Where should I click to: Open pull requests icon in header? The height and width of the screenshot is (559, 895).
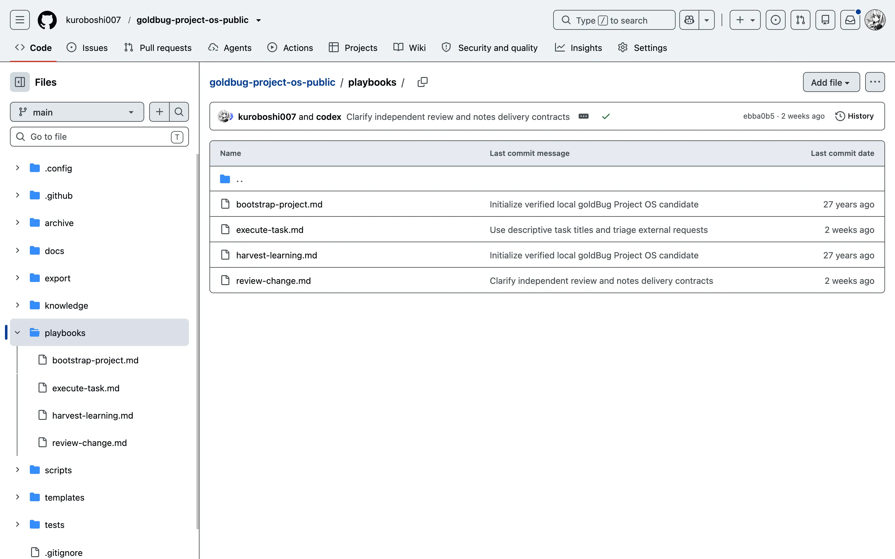tap(800, 20)
